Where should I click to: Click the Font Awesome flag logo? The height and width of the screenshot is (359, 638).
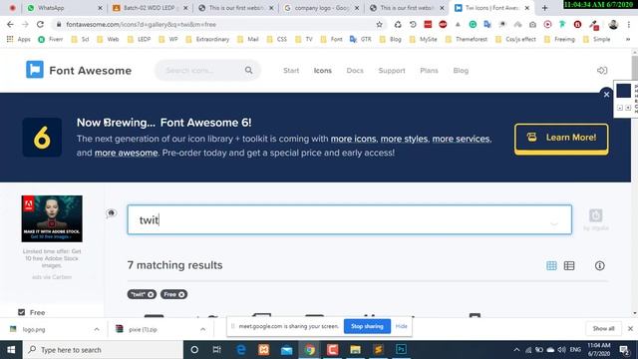(35, 70)
